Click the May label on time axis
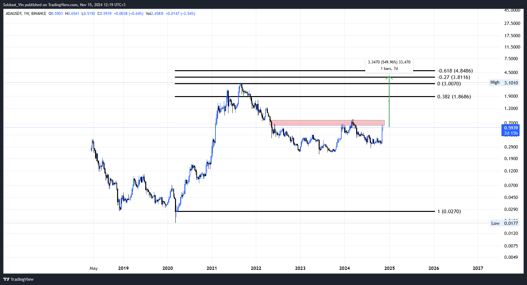The height and width of the screenshot is (285, 527). [93, 268]
